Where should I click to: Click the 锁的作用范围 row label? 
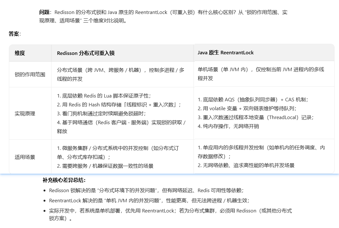tap(30, 75)
